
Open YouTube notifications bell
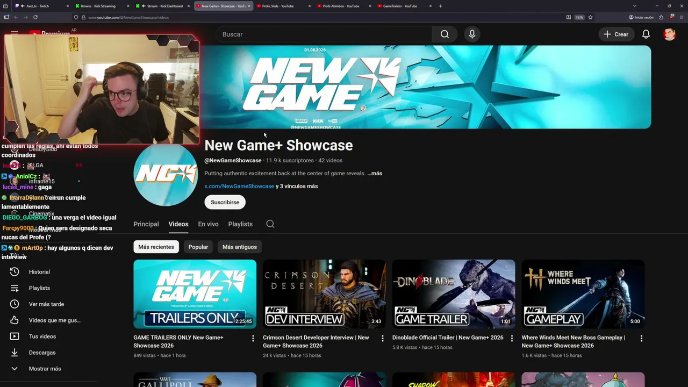(x=646, y=34)
